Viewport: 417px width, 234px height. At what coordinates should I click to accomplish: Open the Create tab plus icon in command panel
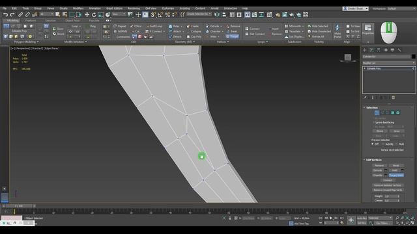(x=365, y=50)
